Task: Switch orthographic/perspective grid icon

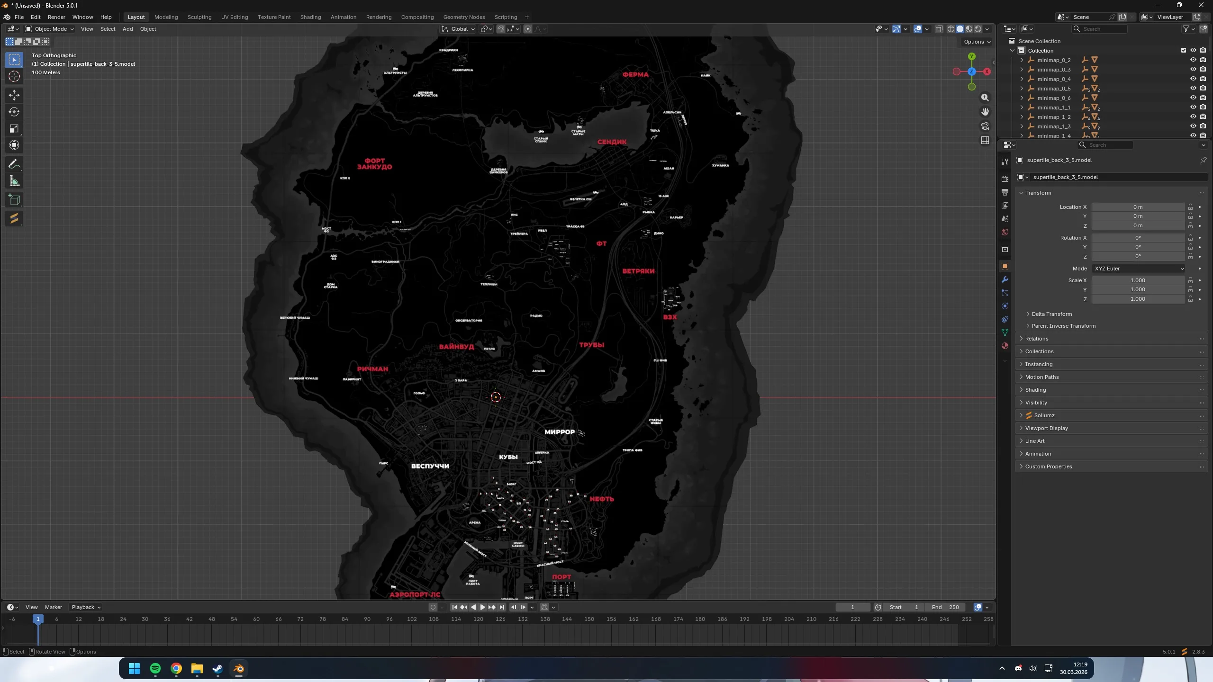Action: [985, 140]
